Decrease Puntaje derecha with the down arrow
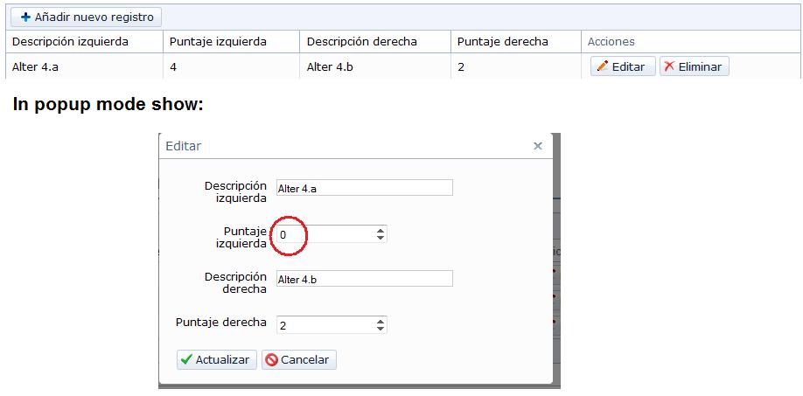 pyautogui.click(x=380, y=329)
